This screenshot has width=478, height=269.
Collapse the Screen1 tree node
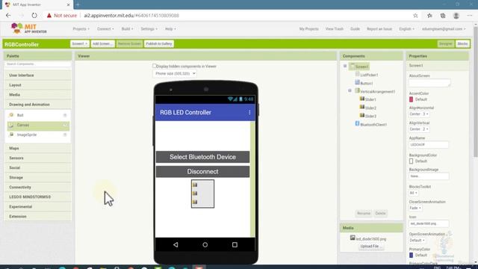pos(345,66)
